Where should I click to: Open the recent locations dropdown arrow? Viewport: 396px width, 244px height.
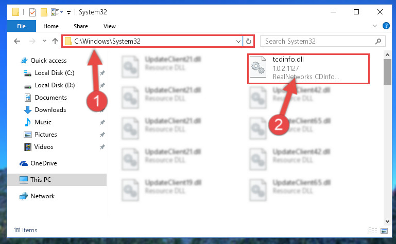tap(44, 41)
